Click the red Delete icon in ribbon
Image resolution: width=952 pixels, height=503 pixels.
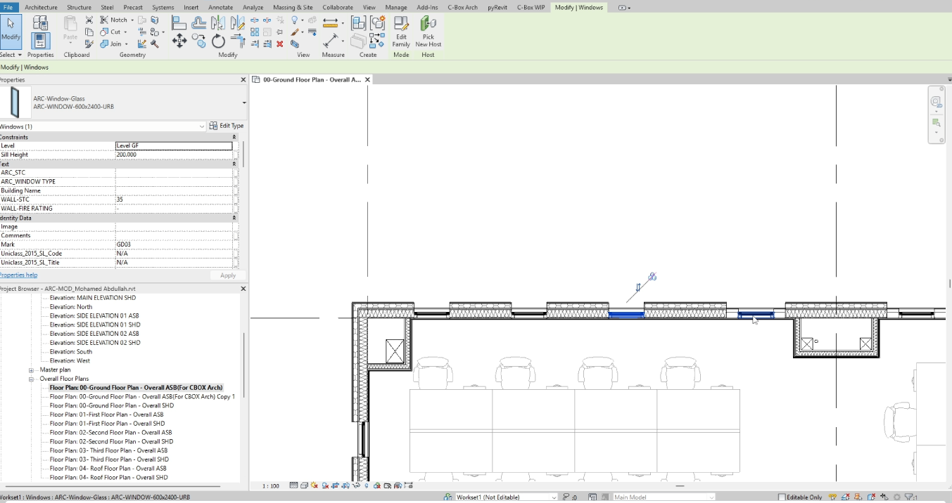click(x=279, y=44)
